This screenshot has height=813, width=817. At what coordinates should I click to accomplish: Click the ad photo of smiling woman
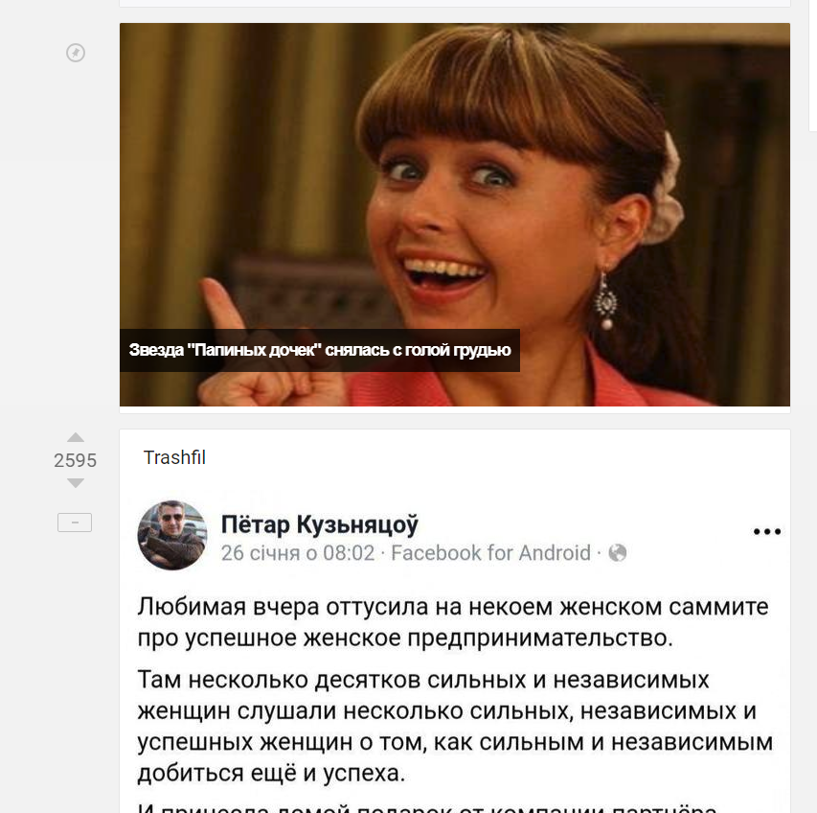[454, 215]
